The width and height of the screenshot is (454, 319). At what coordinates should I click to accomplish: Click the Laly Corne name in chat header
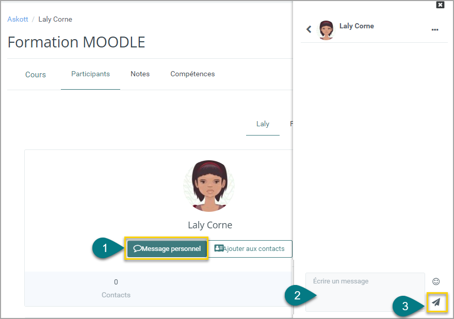356,26
